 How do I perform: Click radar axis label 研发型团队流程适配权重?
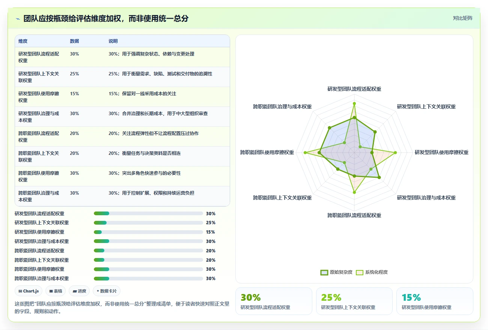354,89
